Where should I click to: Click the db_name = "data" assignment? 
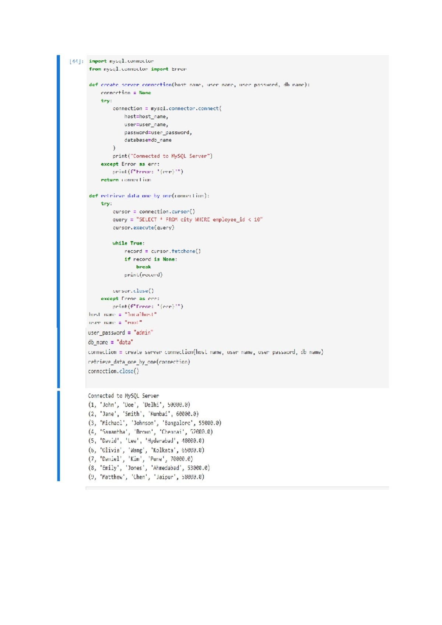coord(110,342)
